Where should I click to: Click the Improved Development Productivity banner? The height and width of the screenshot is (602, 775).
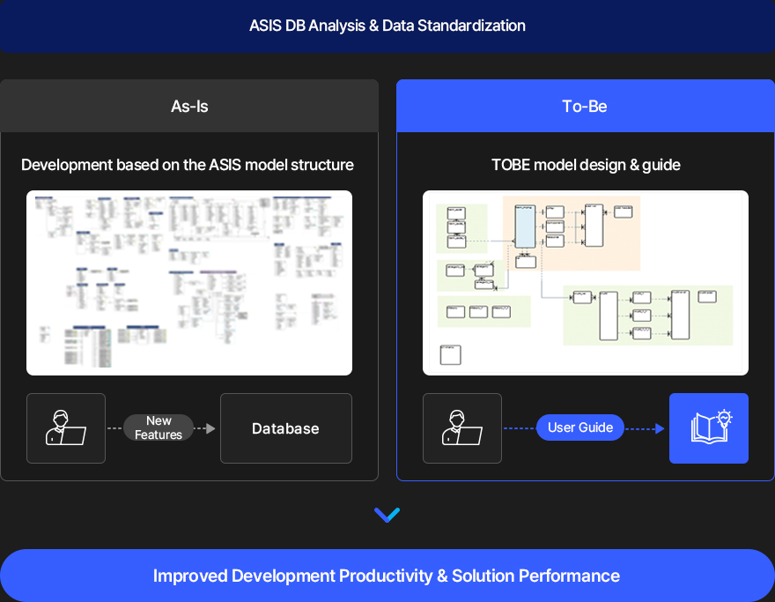click(x=387, y=576)
